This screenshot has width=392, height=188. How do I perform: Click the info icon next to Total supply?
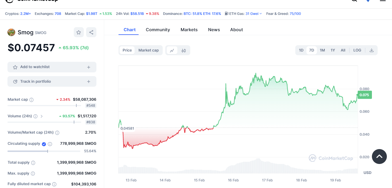coord(33,163)
